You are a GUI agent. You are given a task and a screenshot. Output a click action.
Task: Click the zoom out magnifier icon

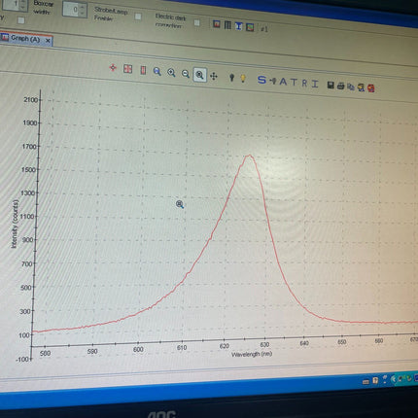tap(186, 74)
